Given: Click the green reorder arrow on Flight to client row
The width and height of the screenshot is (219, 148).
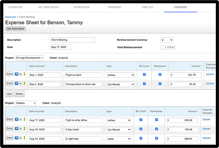Looking at the screenshot, I should [24, 74].
